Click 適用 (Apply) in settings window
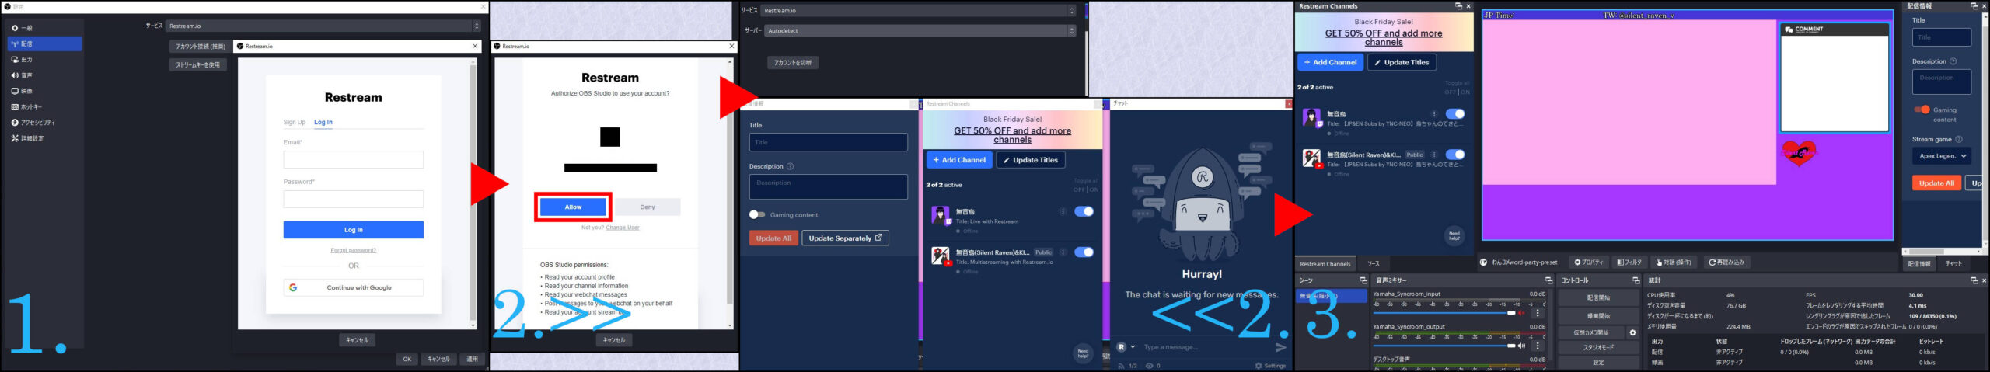The height and width of the screenshot is (372, 1990). pyautogui.click(x=472, y=360)
